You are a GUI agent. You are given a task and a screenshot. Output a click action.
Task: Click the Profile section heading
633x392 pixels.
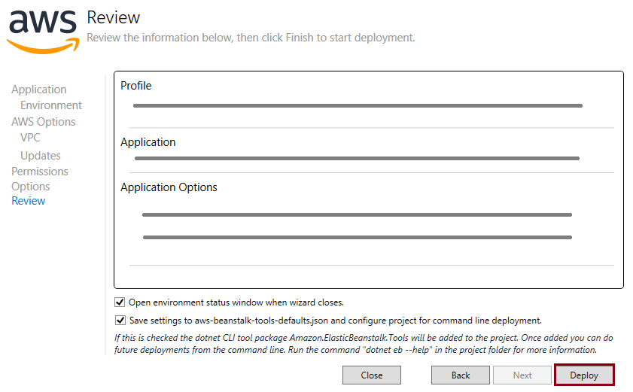tap(136, 86)
